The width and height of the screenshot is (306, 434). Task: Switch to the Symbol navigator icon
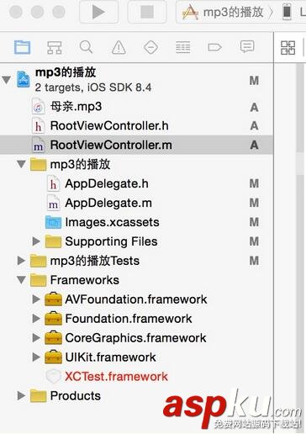(54, 47)
